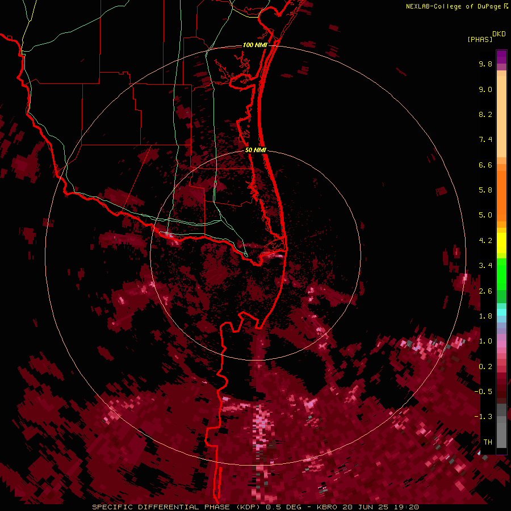Click the -1.3 value on the color scale

pyautogui.click(x=483, y=417)
